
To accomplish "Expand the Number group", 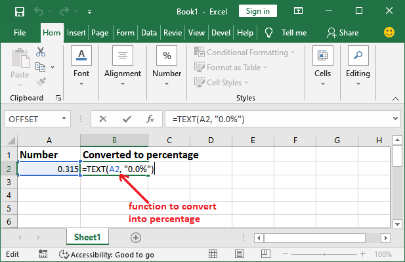I will tap(167, 66).
